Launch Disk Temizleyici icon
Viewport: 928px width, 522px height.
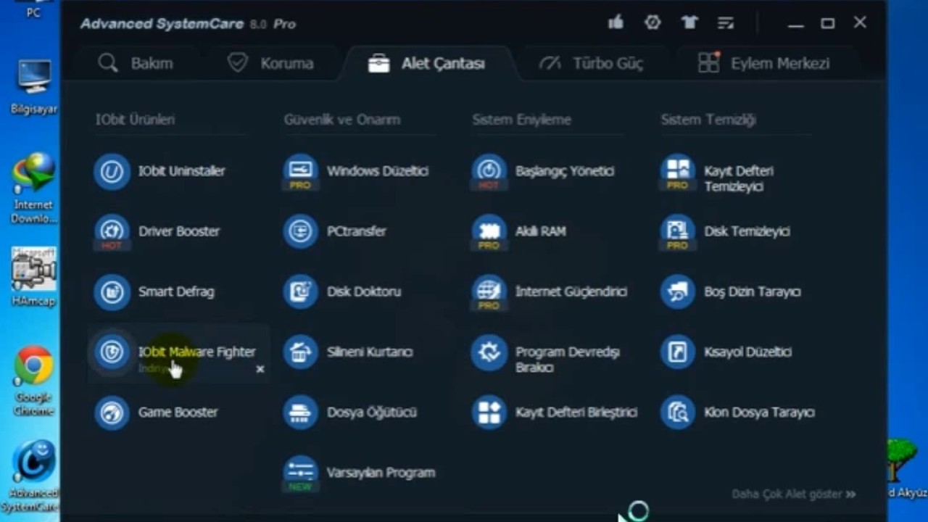coord(677,232)
